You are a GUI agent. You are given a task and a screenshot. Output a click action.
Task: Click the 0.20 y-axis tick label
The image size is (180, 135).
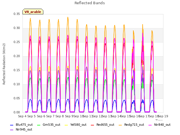17,56
